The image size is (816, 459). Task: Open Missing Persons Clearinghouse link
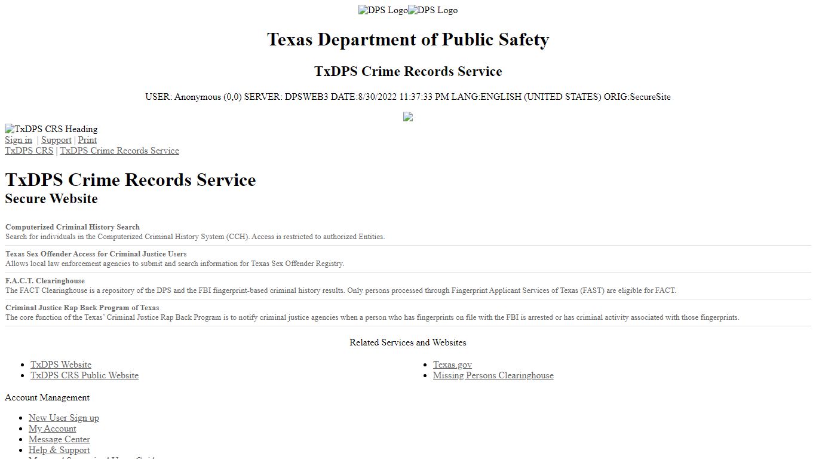click(493, 375)
